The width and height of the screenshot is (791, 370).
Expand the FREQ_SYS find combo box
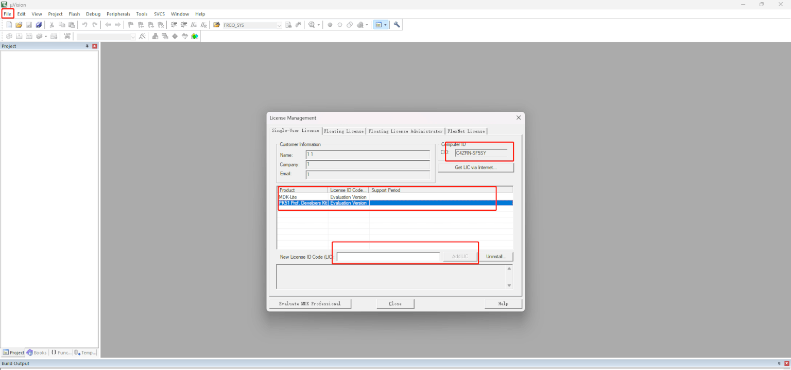279,25
